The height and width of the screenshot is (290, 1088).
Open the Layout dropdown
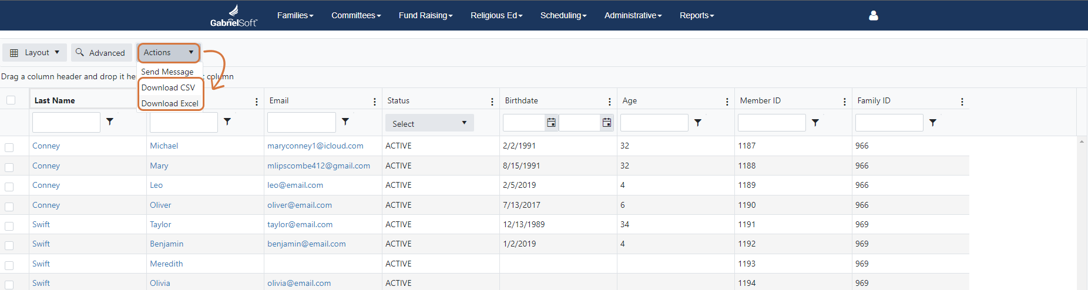[35, 52]
